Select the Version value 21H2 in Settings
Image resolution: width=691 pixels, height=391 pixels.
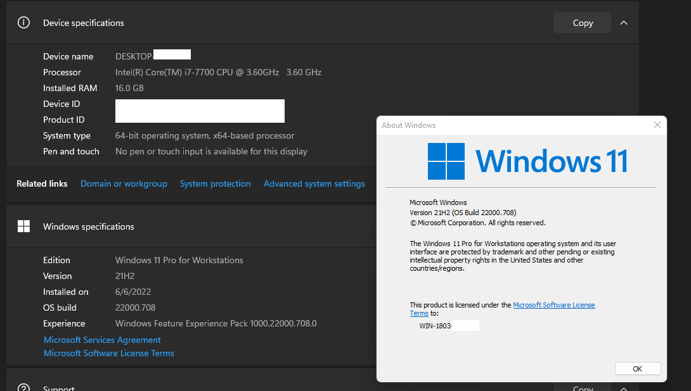[x=125, y=276]
